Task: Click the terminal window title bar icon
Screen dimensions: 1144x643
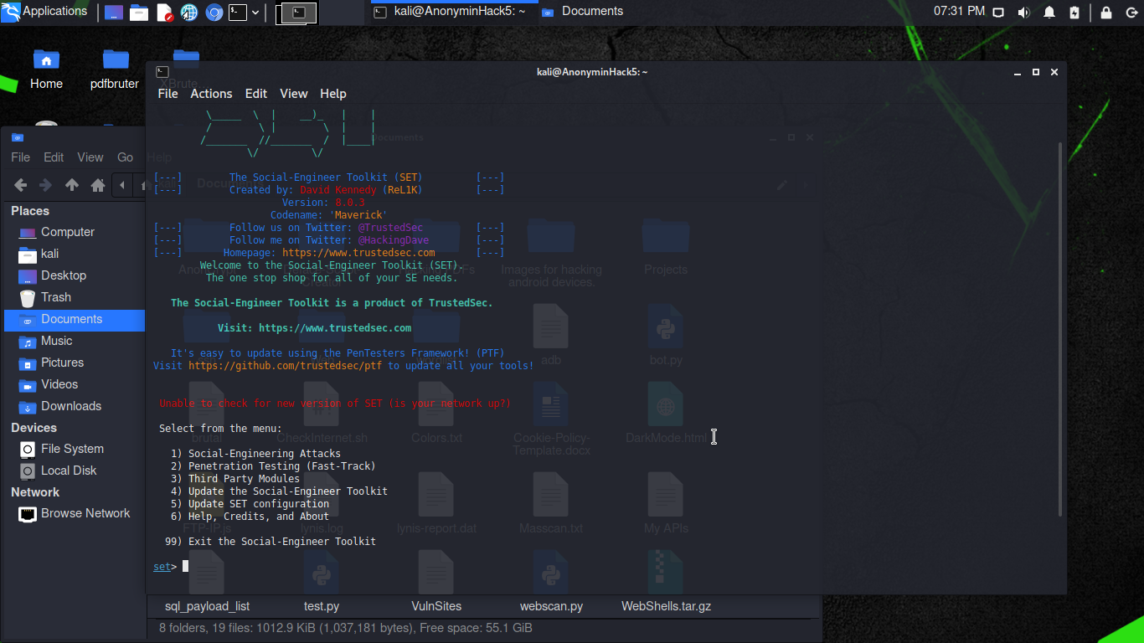Action: [162, 72]
